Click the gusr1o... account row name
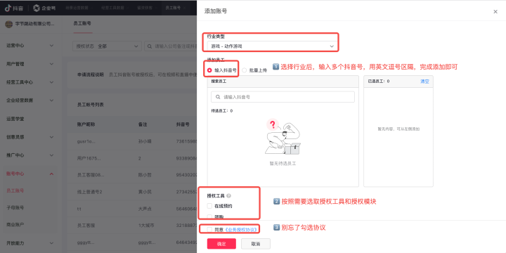This screenshot has width=506, height=253. tap(86, 141)
